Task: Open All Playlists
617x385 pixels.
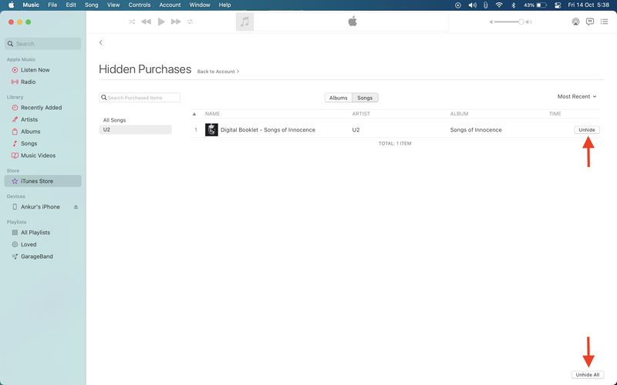Action: point(35,233)
